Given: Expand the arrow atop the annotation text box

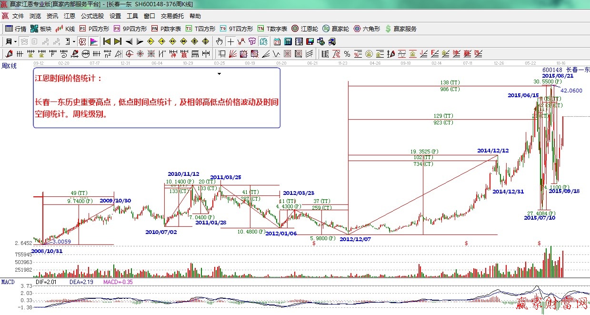Looking at the screenshot, I should pos(219,74).
